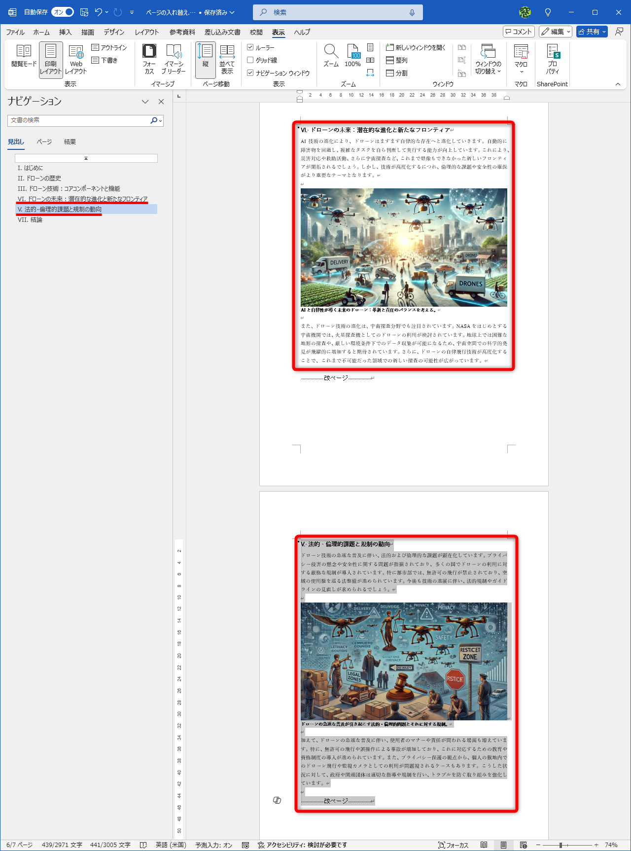Toggle the 自動保存 autosave switch
This screenshot has width=631, height=851.
pyautogui.click(x=62, y=12)
